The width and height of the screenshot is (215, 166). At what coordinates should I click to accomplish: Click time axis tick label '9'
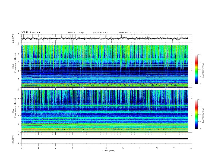point(174,148)
